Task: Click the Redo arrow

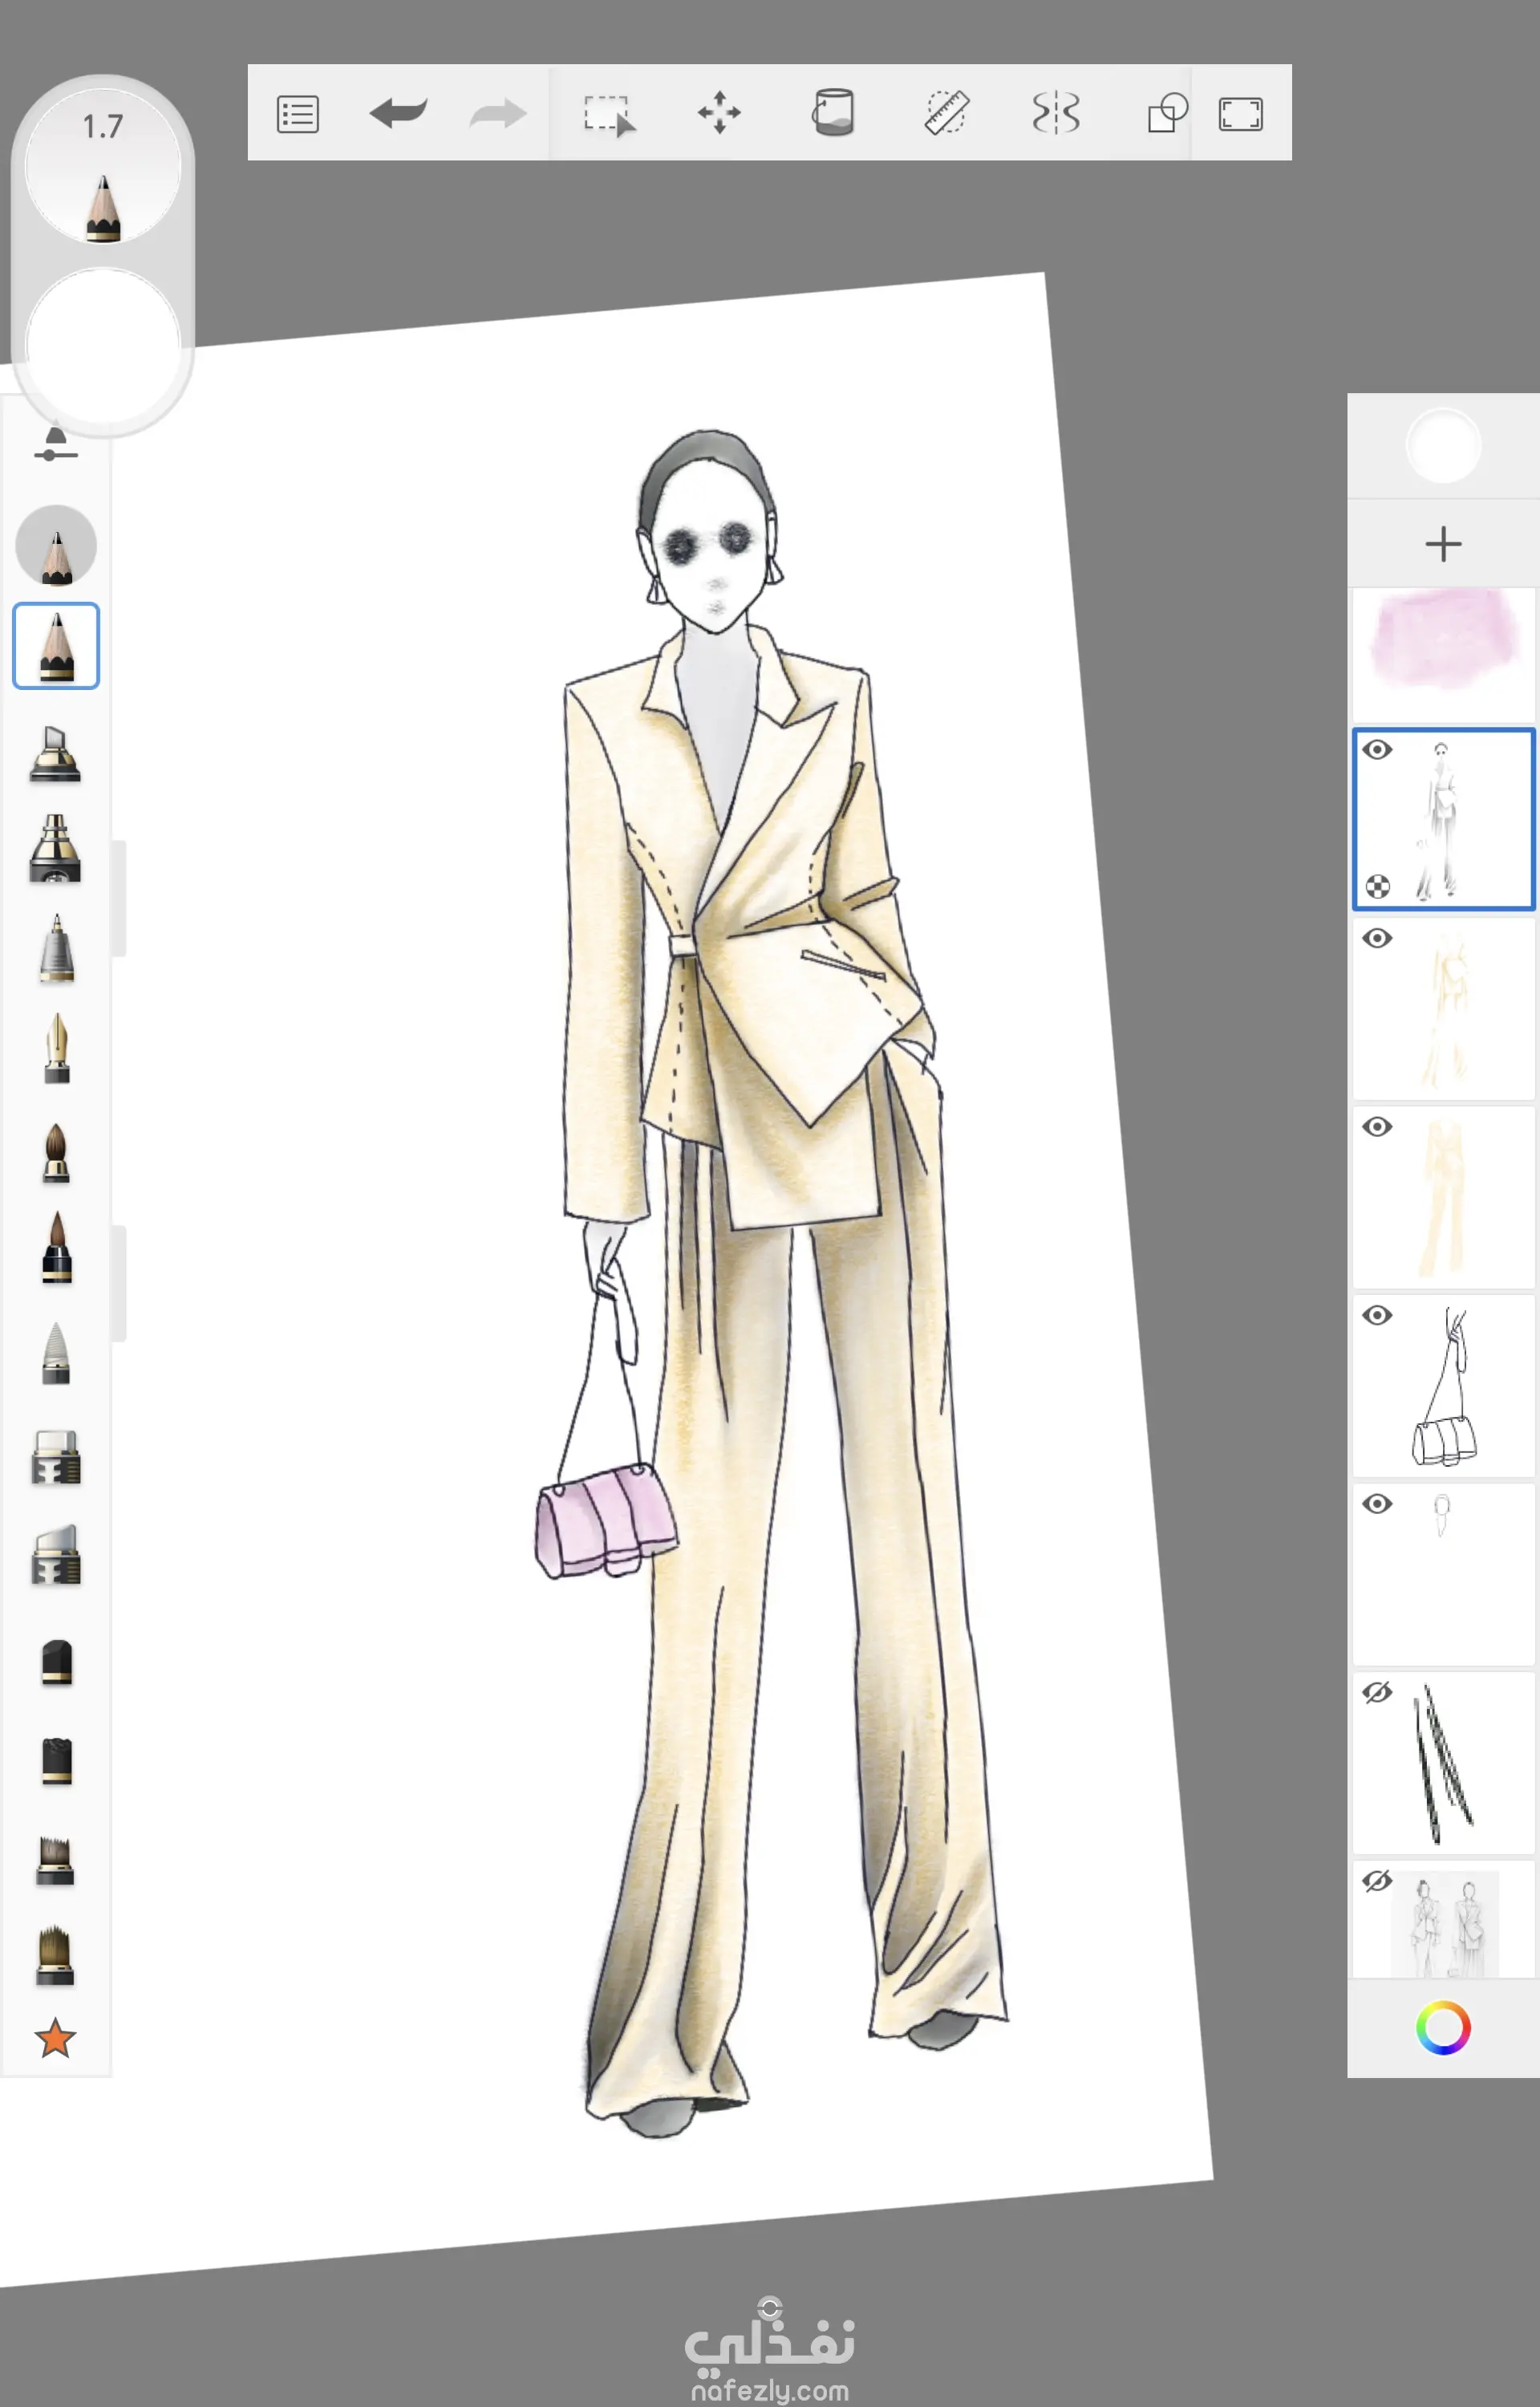Action: pos(497,113)
